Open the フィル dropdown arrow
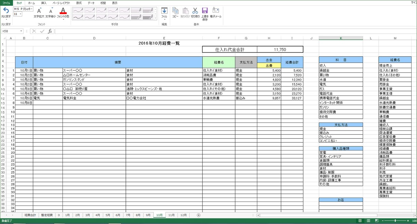Screen dimensions: 417x224 coord(164,19)
